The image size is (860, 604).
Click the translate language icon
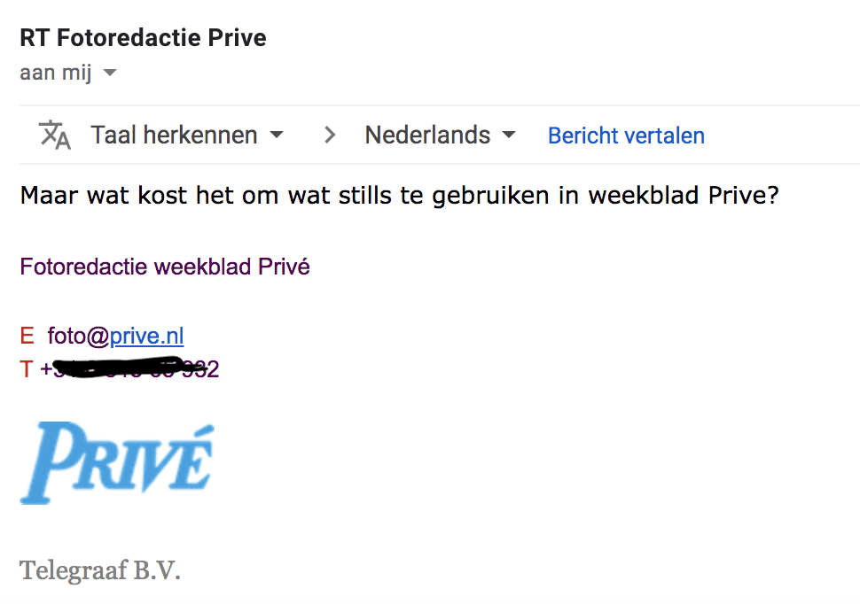(54, 135)
